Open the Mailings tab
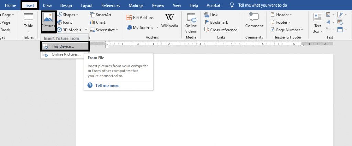This screenshot has width=352, height=146. coord(136,5)
